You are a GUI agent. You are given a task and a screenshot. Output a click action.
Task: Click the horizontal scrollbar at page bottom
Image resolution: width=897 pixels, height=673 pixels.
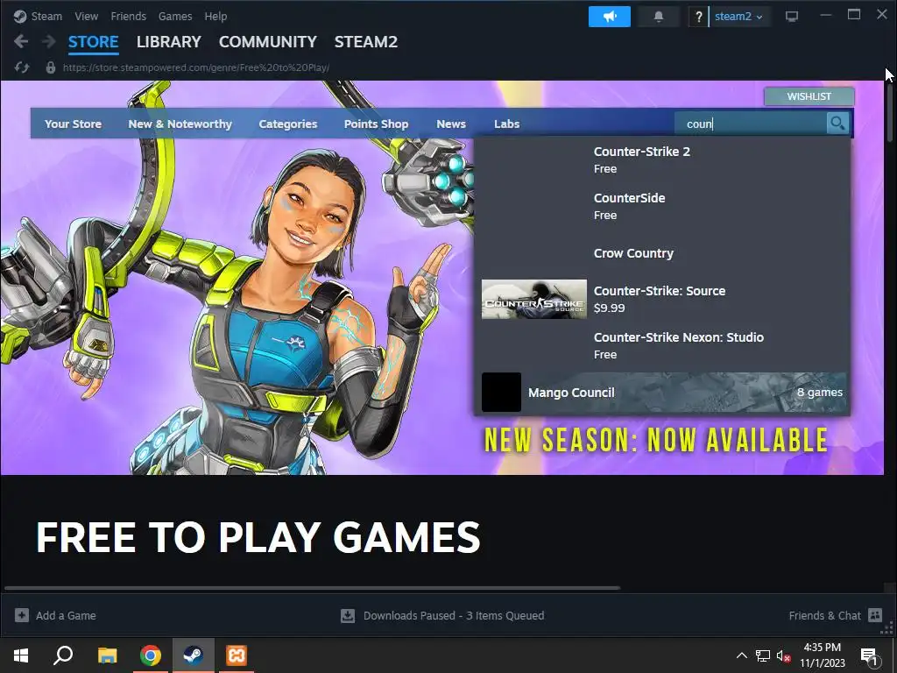click(x=313, y=587)
